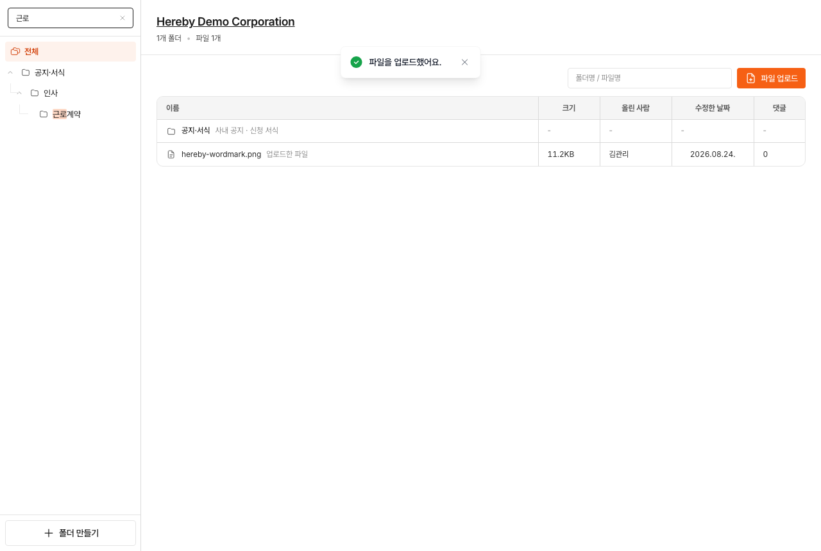This screenshot has width=821, height=551.
Task: Select 전체 in the sidebar
Action: tap(71, 51)
